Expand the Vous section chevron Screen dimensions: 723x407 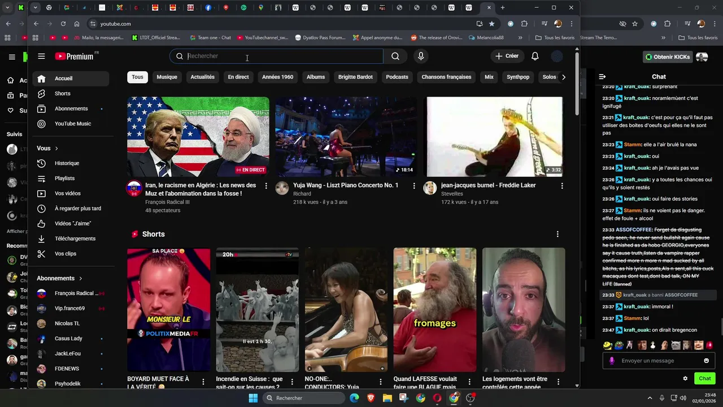coord(56,148)
